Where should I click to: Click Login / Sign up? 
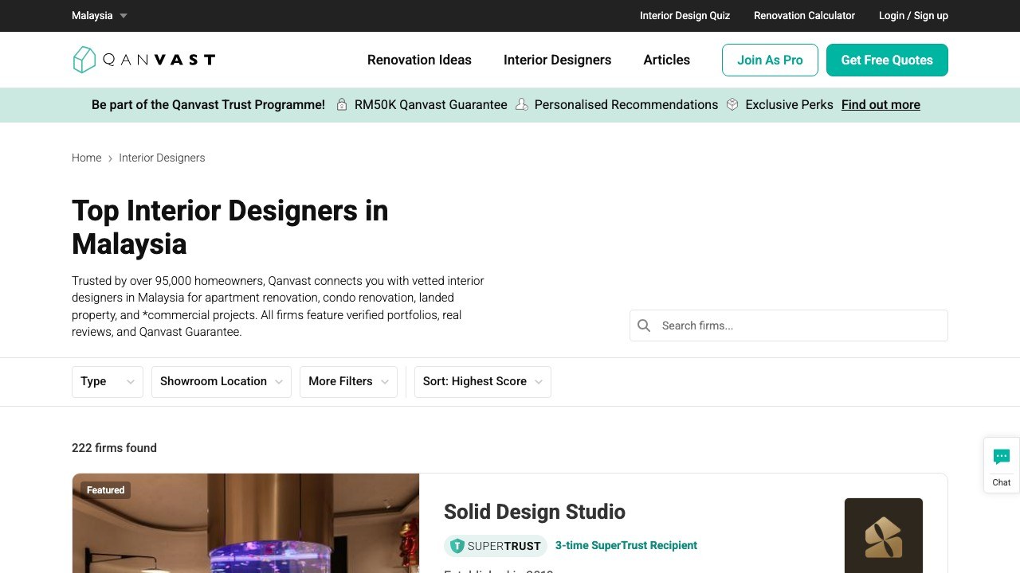913,16
